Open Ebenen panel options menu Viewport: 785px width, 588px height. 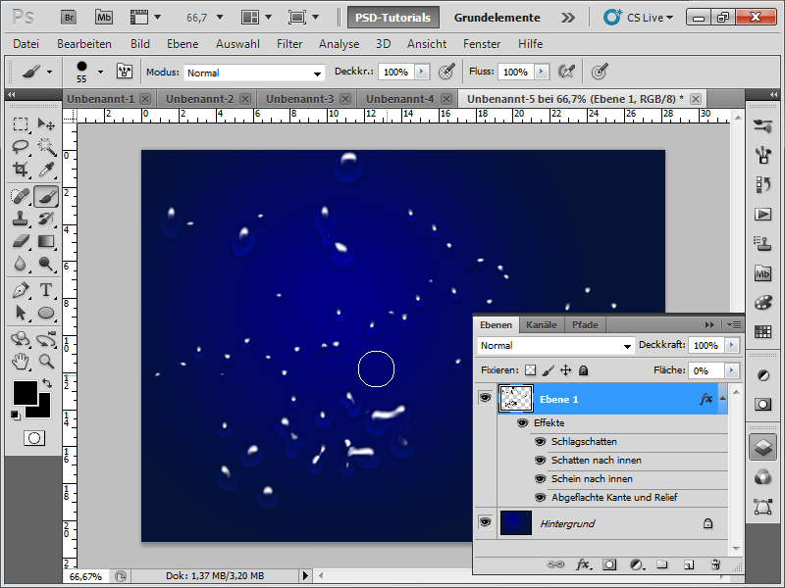[x=734, y=325]
